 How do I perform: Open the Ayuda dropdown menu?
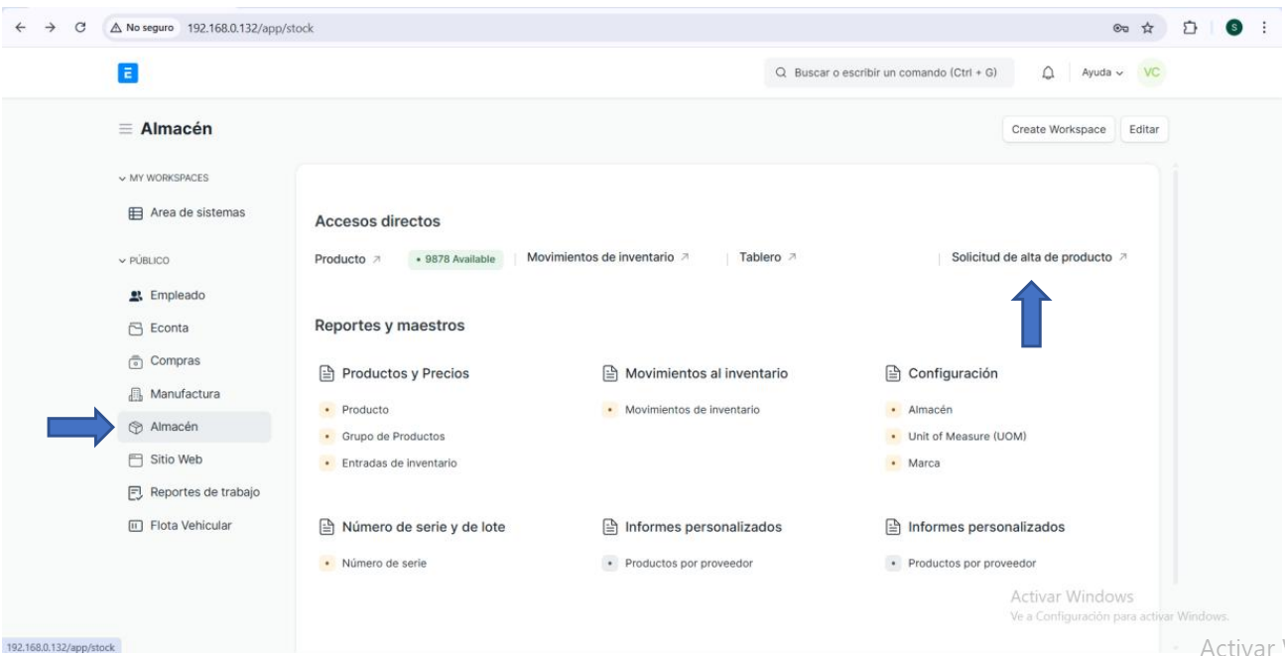[1103, 72]
